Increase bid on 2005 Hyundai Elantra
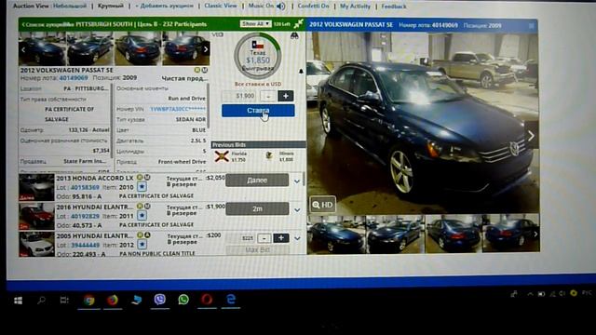The width and height of the screenshot is (596, 335). tap(281, 238)
